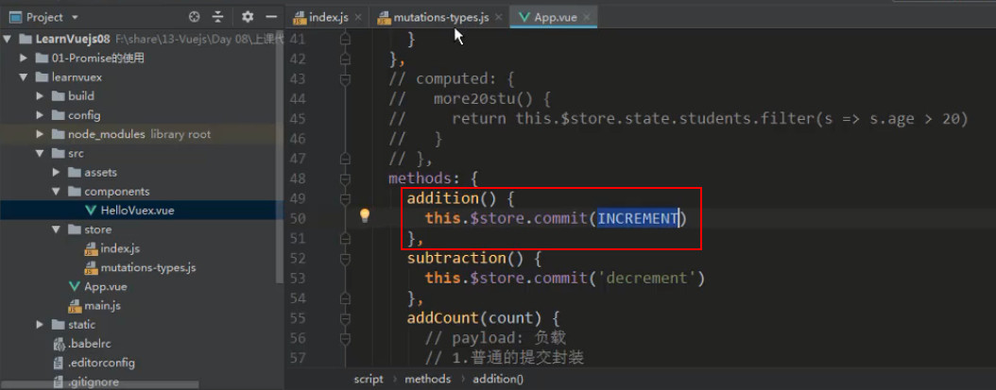The width and height of the screenshot is (996, 390).
Task: Select HelloVuex.vue in project tree
Action: pyautogui.click(x=137, y=211)
